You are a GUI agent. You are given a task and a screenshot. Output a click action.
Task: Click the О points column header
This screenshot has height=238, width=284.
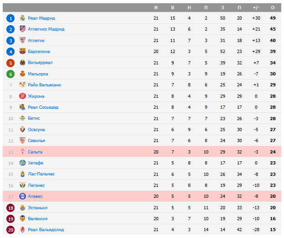[273, 8]
